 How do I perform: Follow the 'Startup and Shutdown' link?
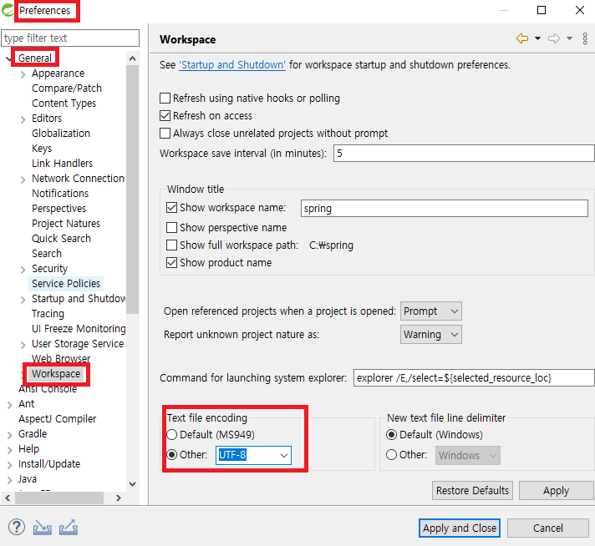(232, 65)
